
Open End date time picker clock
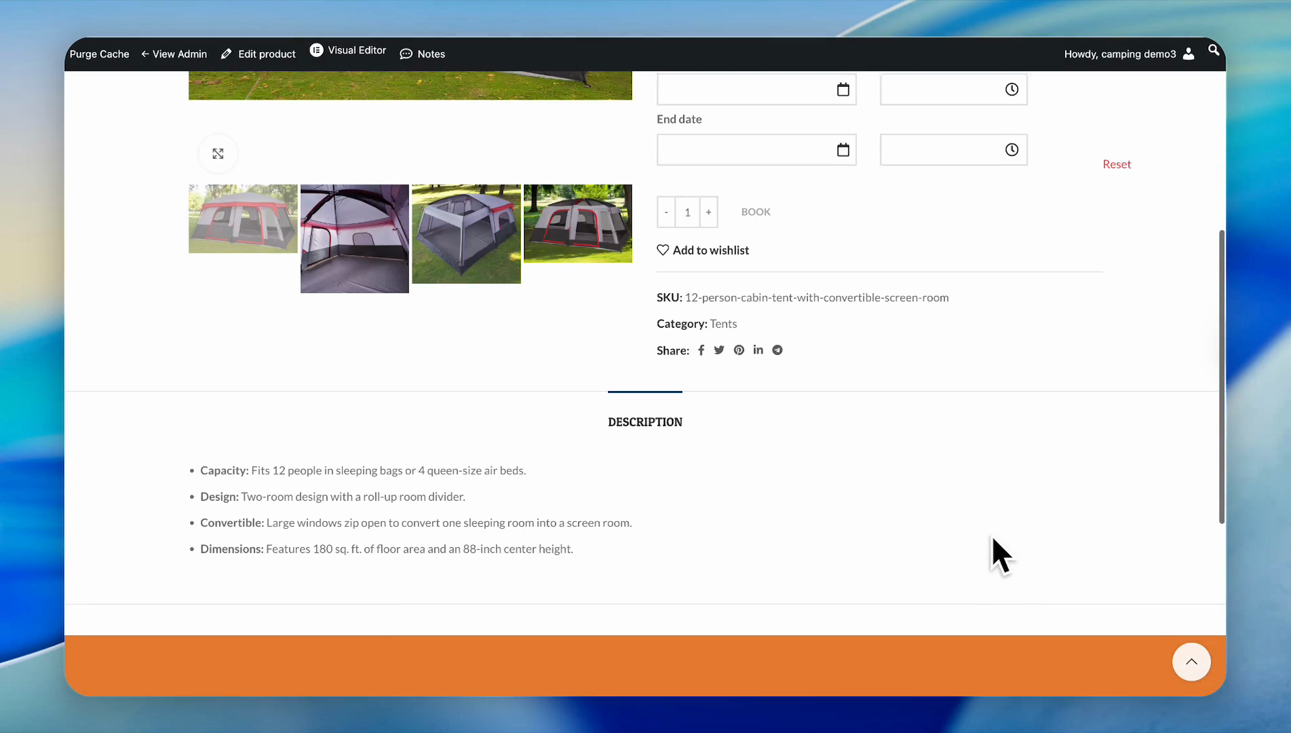1011,150
